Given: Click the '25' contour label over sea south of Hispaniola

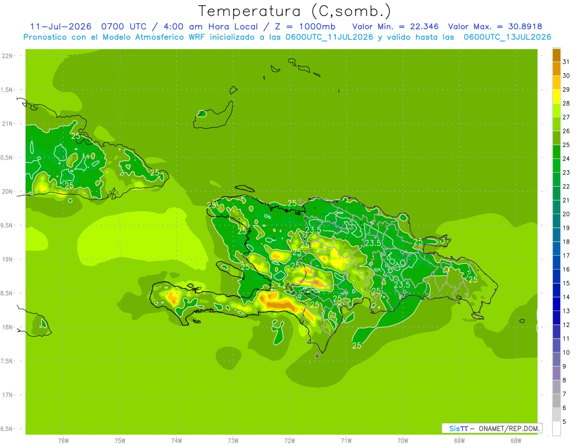Looking at the screenshot, I should (x=357, y=346).
